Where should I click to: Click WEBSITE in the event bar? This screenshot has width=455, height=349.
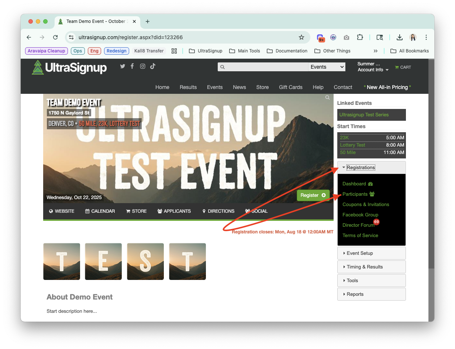click(62, 211)
